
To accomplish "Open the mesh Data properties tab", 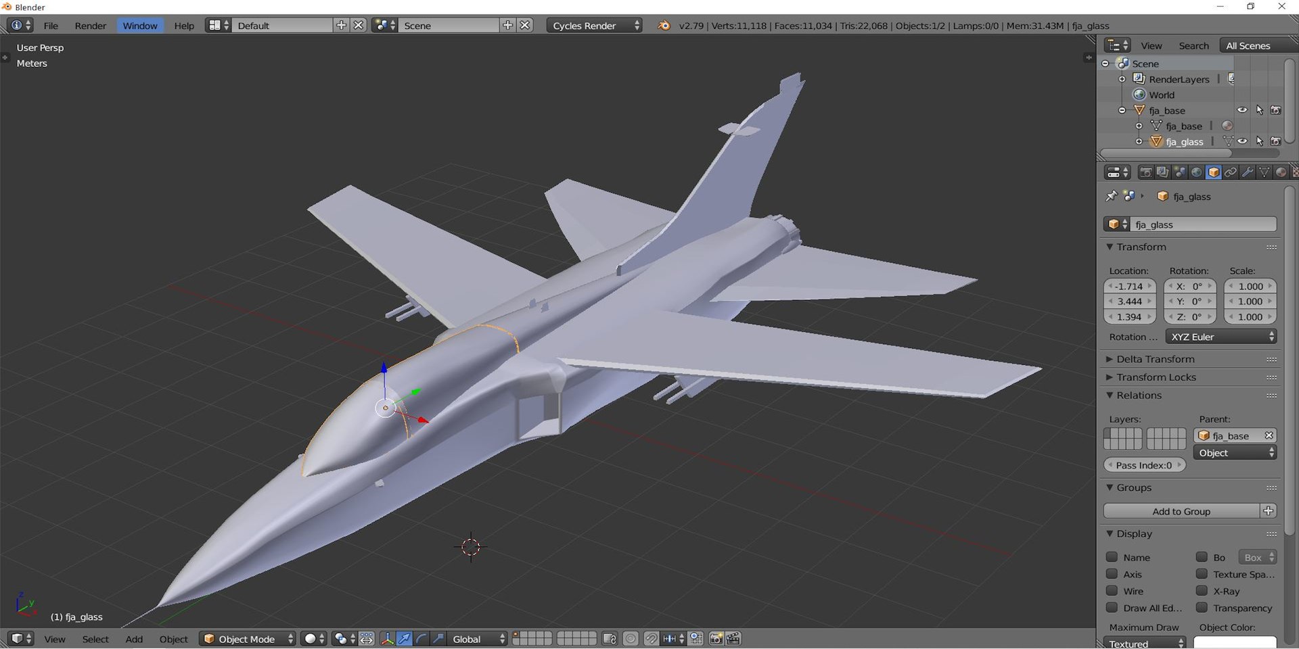I will (1264, 172).
